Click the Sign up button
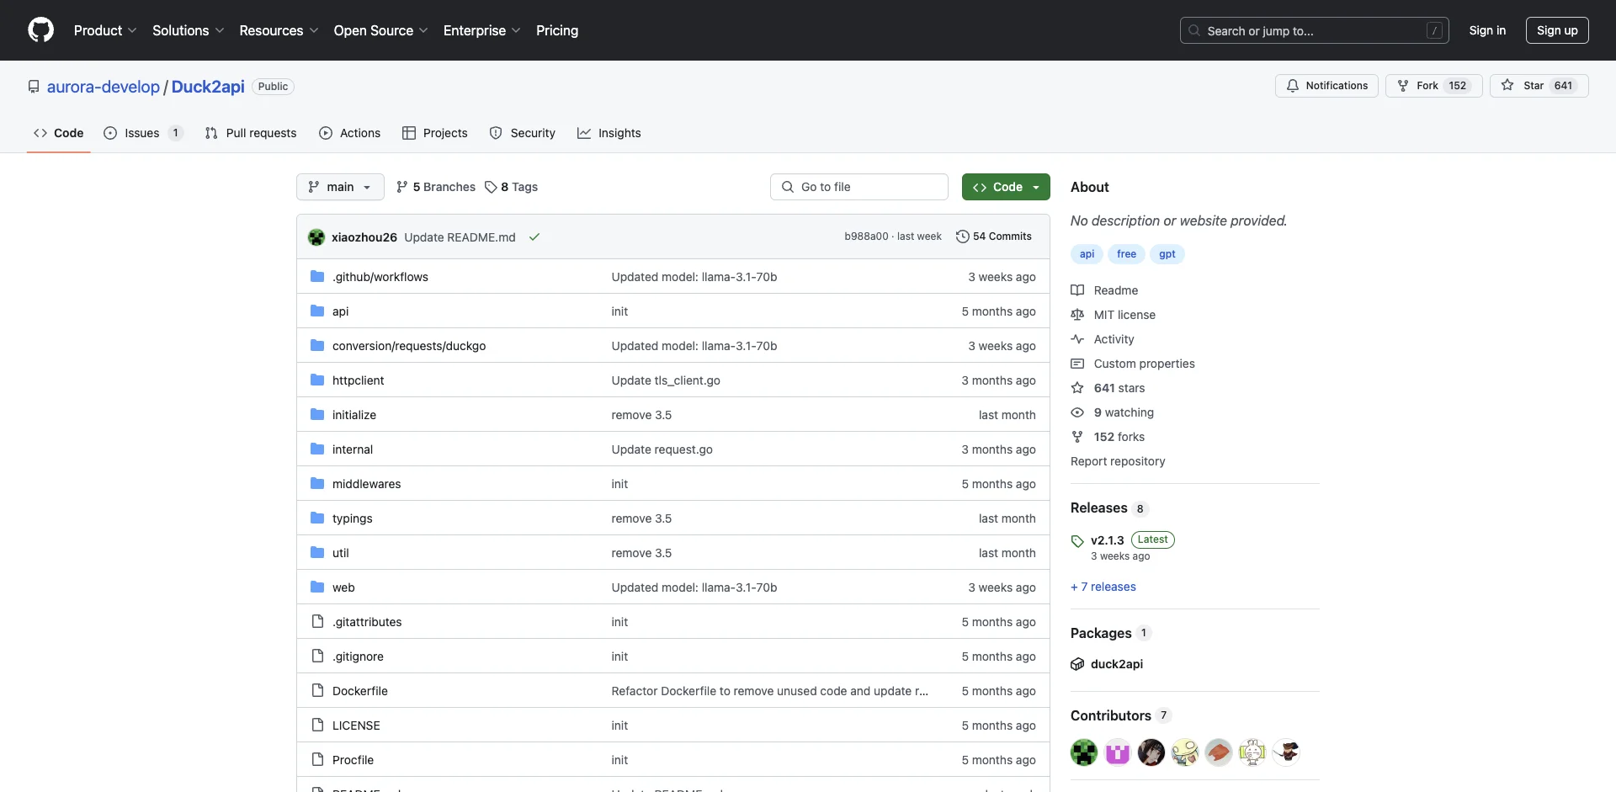The width and height of the screenshot is (1616, 792). click(x=1557, y=30)
